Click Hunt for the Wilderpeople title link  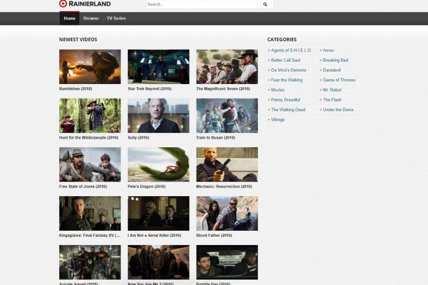point(89,138)
